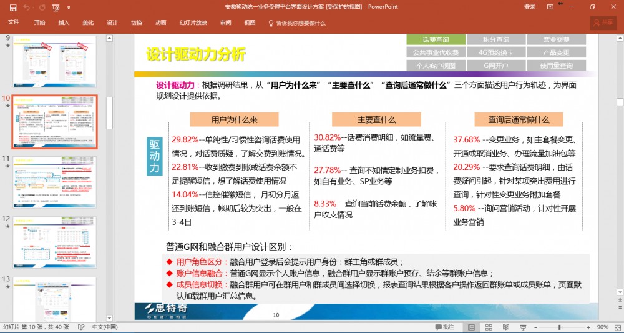Click 设计驱动力分析 slide title
624x333 pixels.
click(196, 54)
